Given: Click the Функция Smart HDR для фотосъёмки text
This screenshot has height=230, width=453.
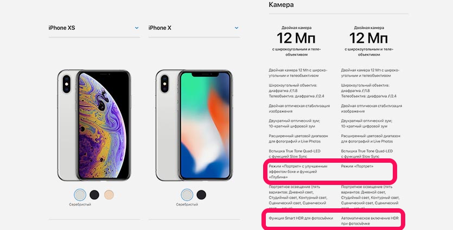Looking at the screenshot, I should [x=301, y=218].
